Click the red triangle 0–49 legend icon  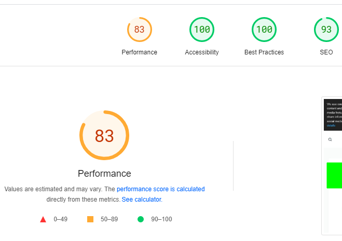43,219
